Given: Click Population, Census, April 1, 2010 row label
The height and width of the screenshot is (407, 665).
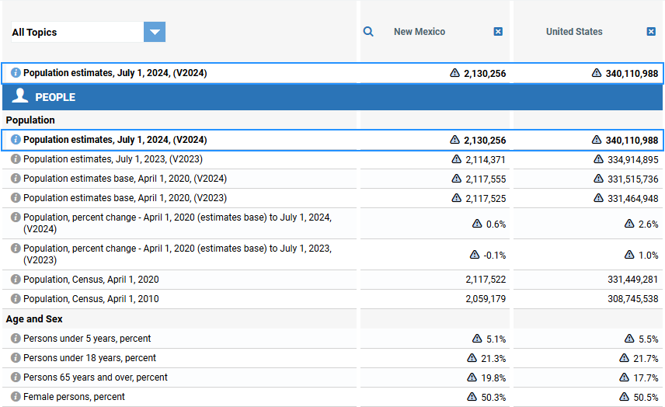Looking at the screenshot, I should click(91, 299).
